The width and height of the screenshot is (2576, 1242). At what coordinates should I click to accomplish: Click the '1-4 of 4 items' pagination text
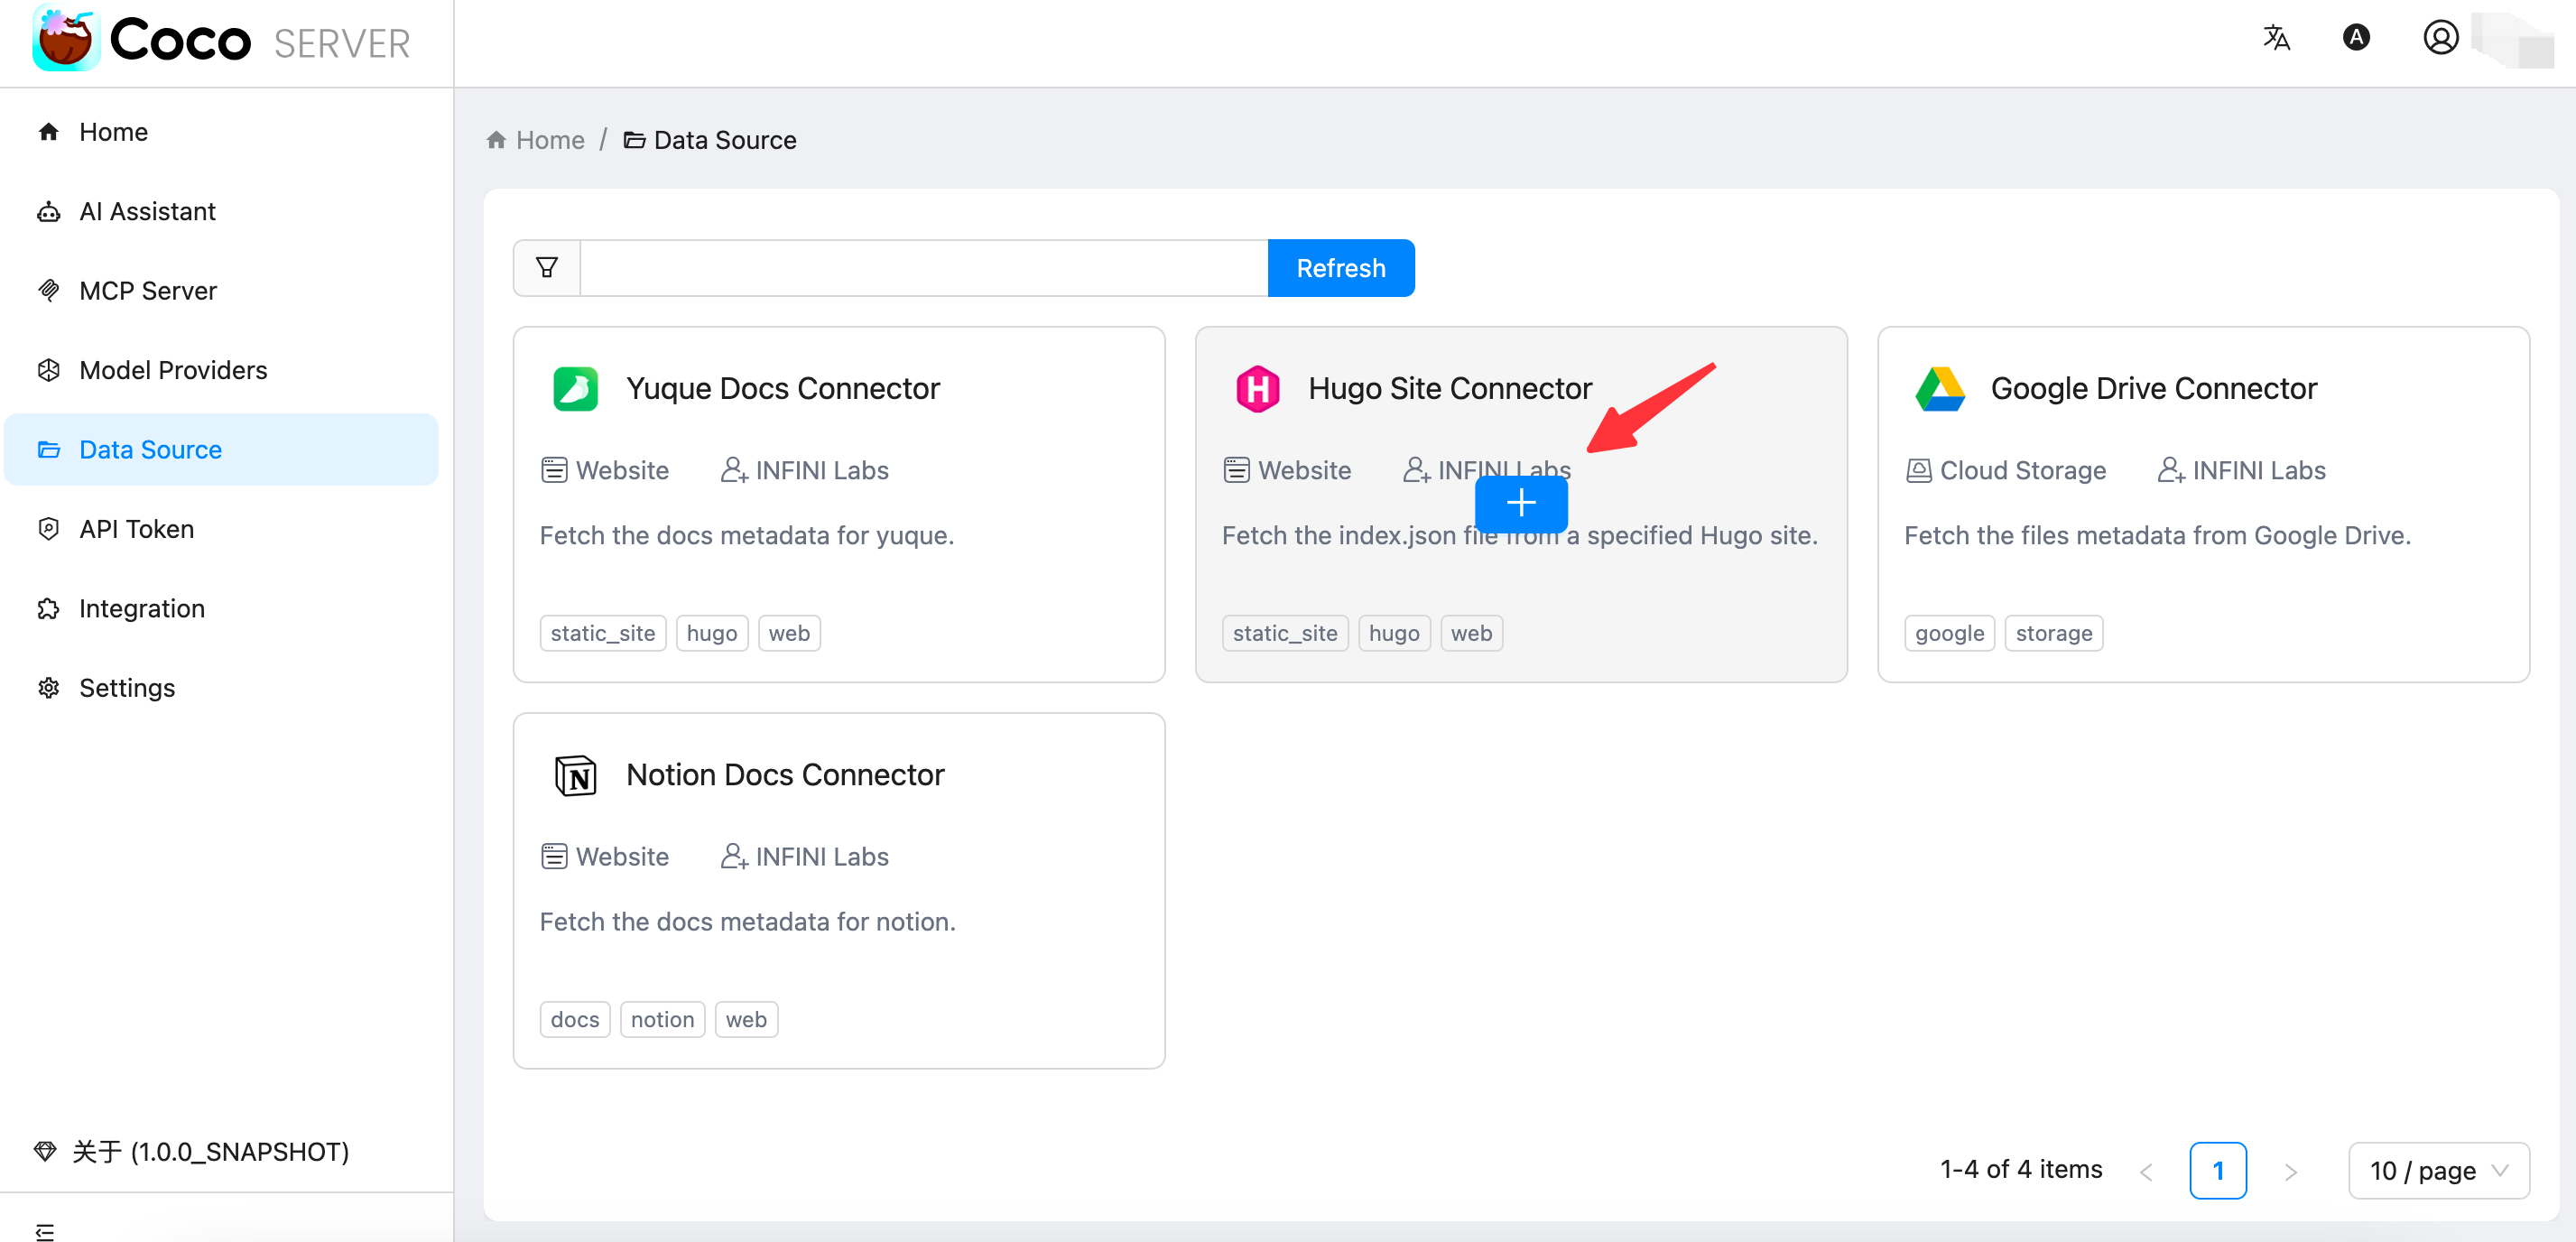click(x=2020, y=1170)
